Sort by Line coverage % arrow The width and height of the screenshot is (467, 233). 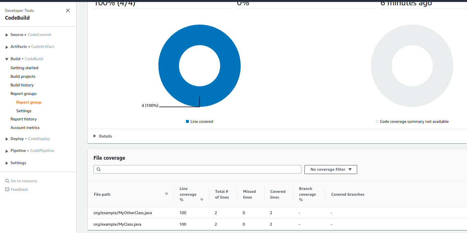pos(202,200)
